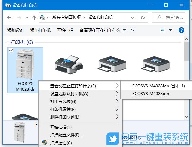This screenshot has width=192, height=147.
Task: Click the address bar control panel icon
Action: pyautogui.click(x=42, y=17)
